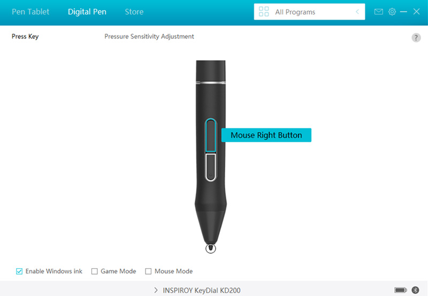Select the pen nib tip

coord(210,248)
